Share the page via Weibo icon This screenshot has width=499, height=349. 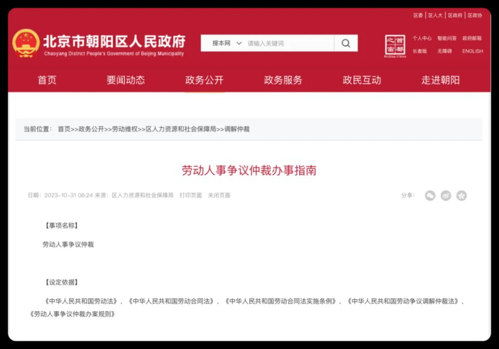click(446, 196)
